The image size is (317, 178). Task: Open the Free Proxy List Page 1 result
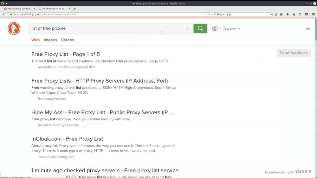click(66, 54)
